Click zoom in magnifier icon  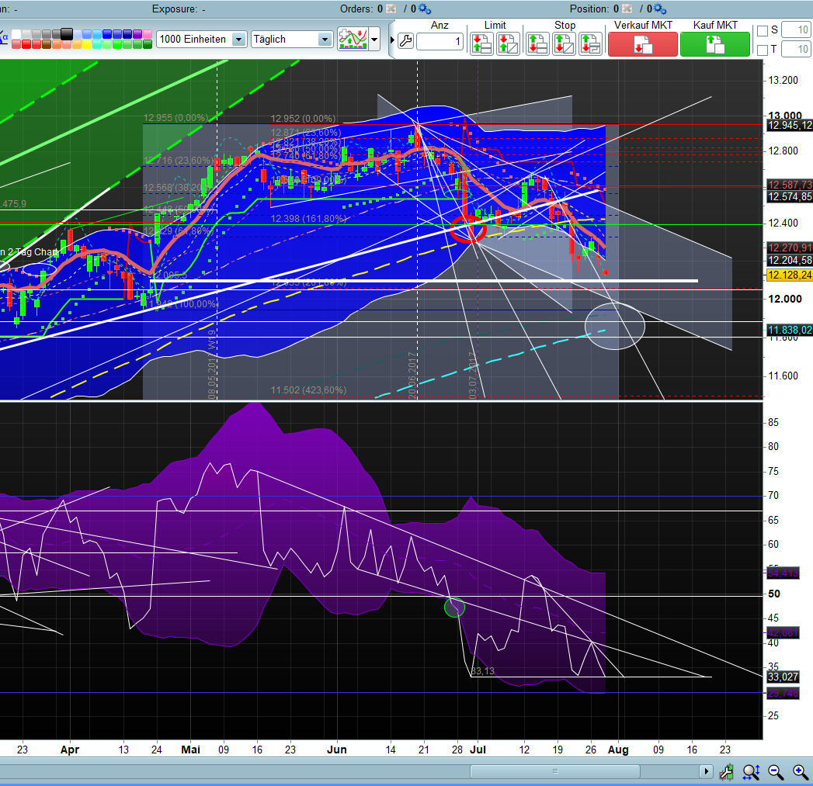(801, 772)
